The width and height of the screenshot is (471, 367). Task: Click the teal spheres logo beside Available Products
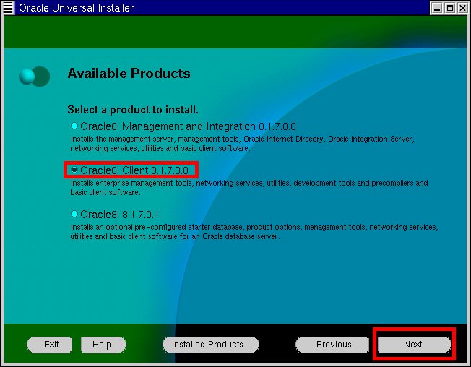click(x=35, y=76)
